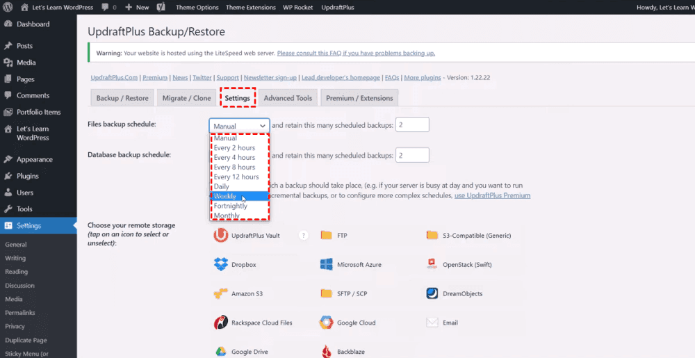The height and width of the screenshot is (358, 695).
Task: Click the plus New icon in admin bar
Action: tap(129, 8)
